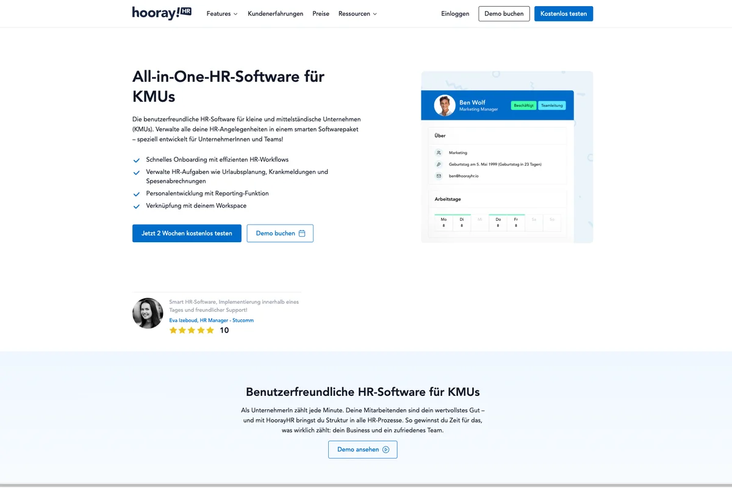Click Eva Izeboud, HR Manager - Stucomm link
The width and height of the screenshot is (732, 488).
coord(212,320)
